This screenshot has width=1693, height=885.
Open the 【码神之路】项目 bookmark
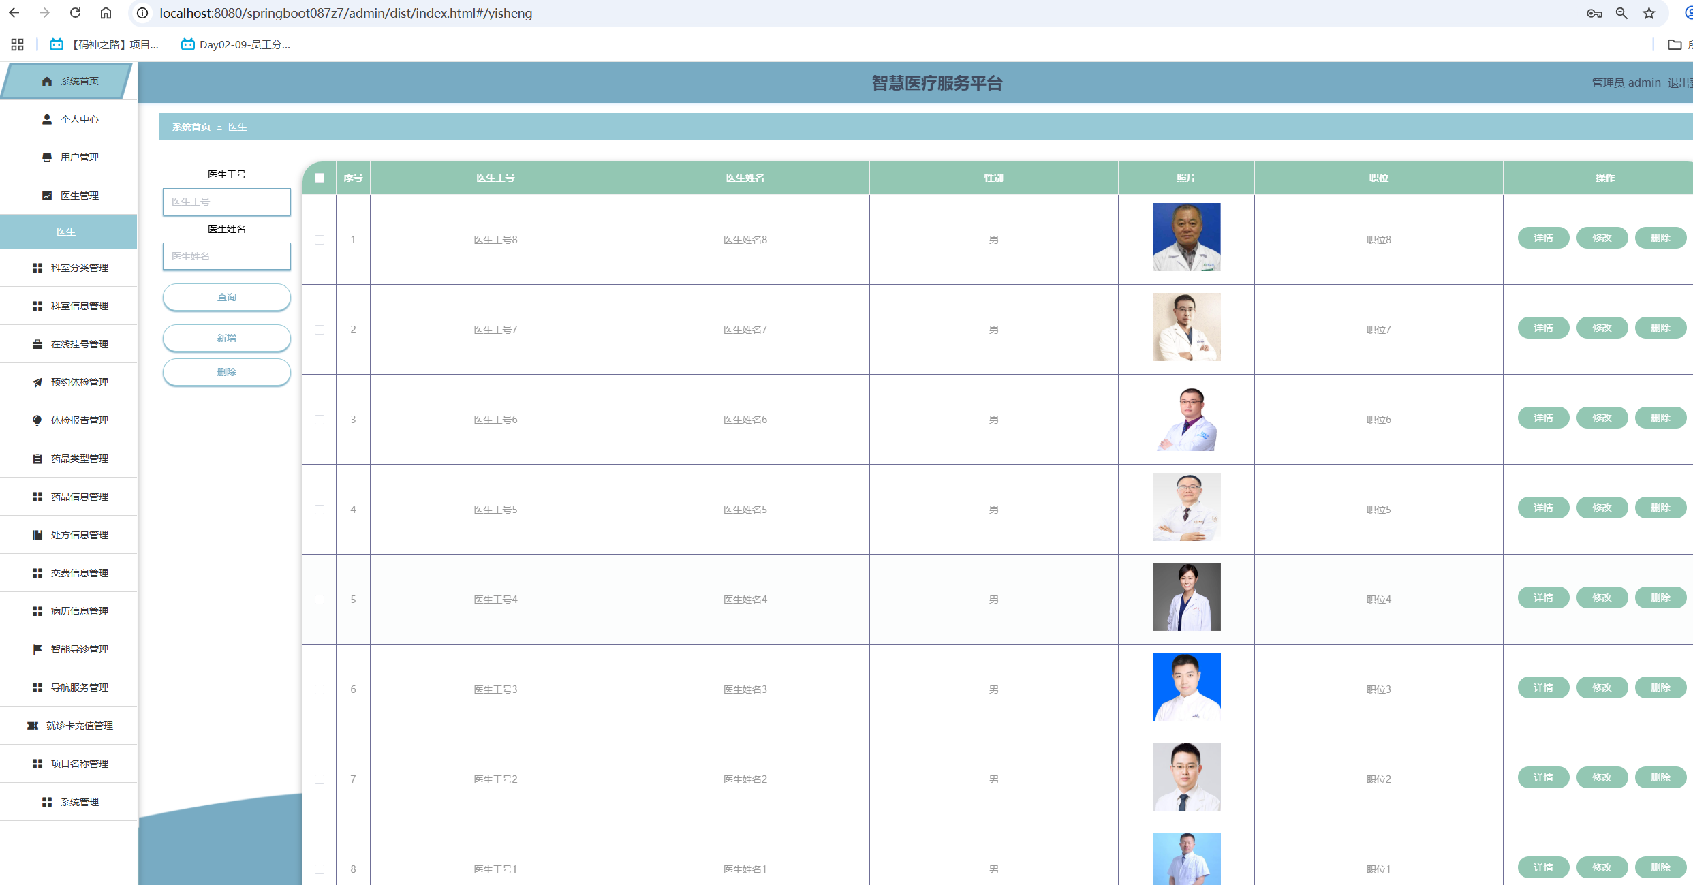pos(104,44)
